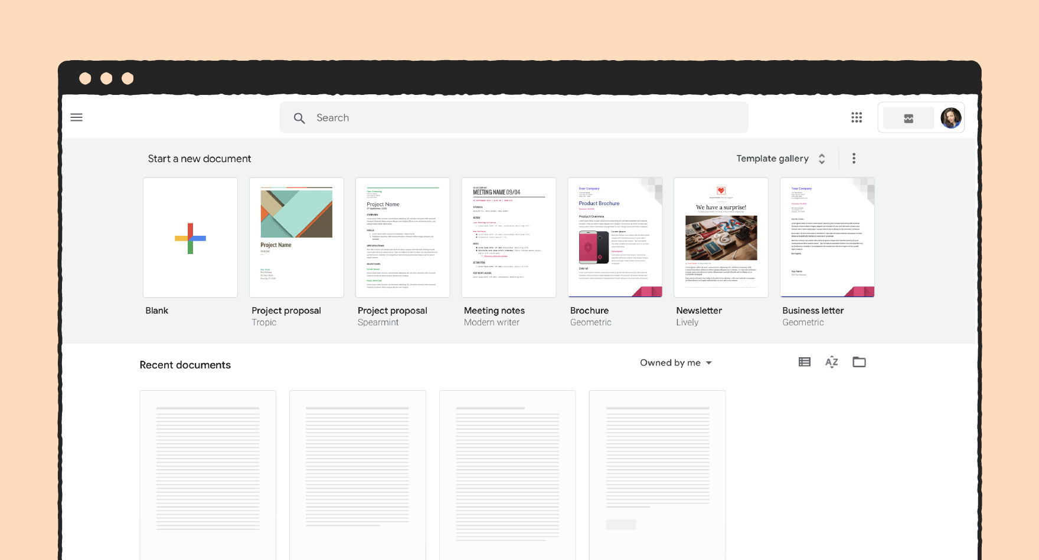Expand the Template gallery
1039x560 pixels.
[x=772, y=158]
